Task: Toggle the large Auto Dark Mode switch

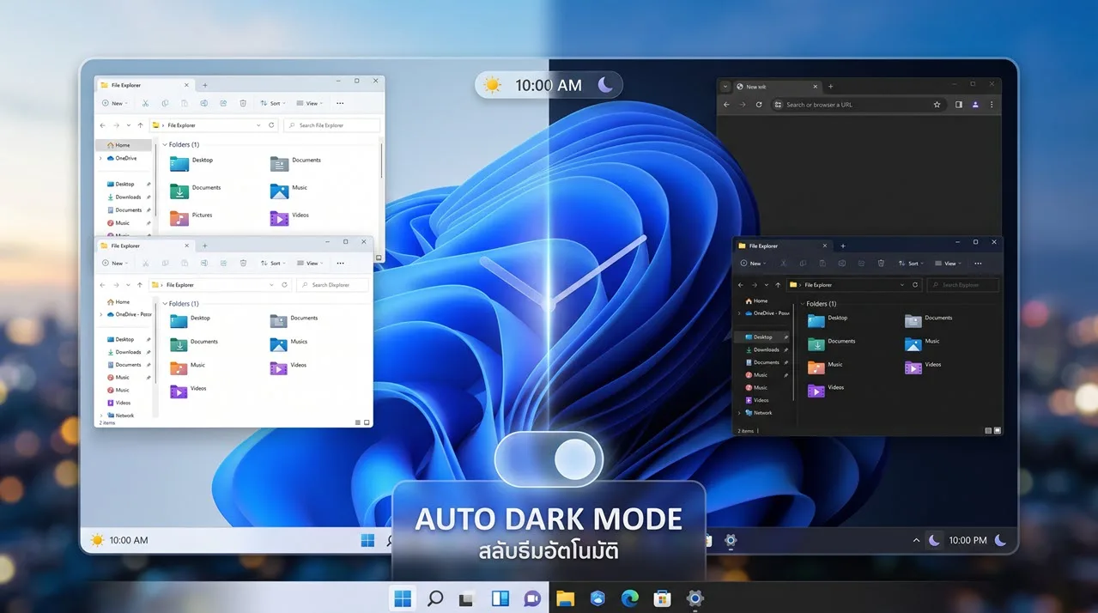Action: coord(549,460)
